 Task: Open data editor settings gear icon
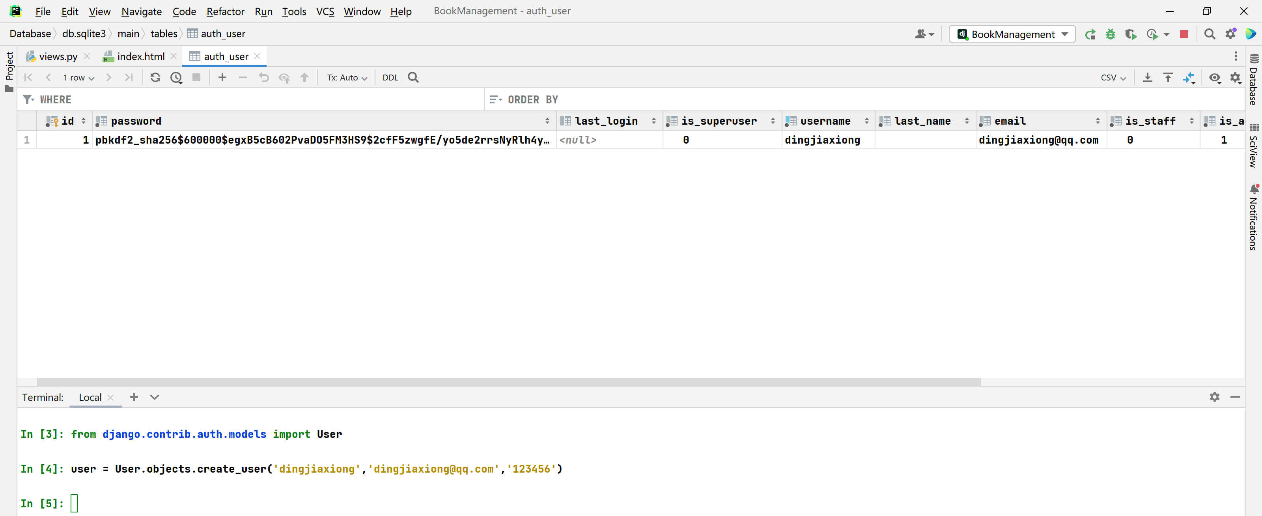1236,77
